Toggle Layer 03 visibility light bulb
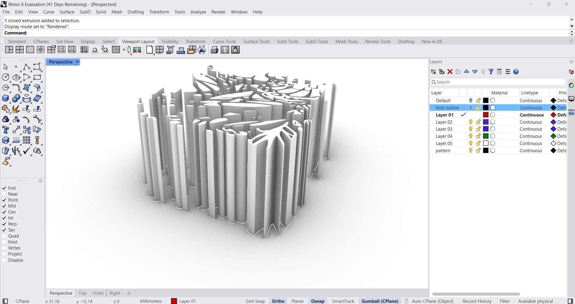 [x=471, y=129]
